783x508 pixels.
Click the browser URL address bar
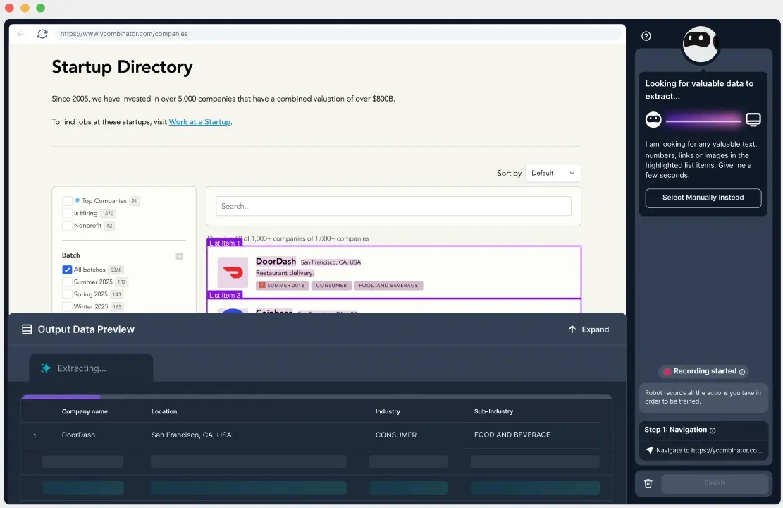pos(338,34)
